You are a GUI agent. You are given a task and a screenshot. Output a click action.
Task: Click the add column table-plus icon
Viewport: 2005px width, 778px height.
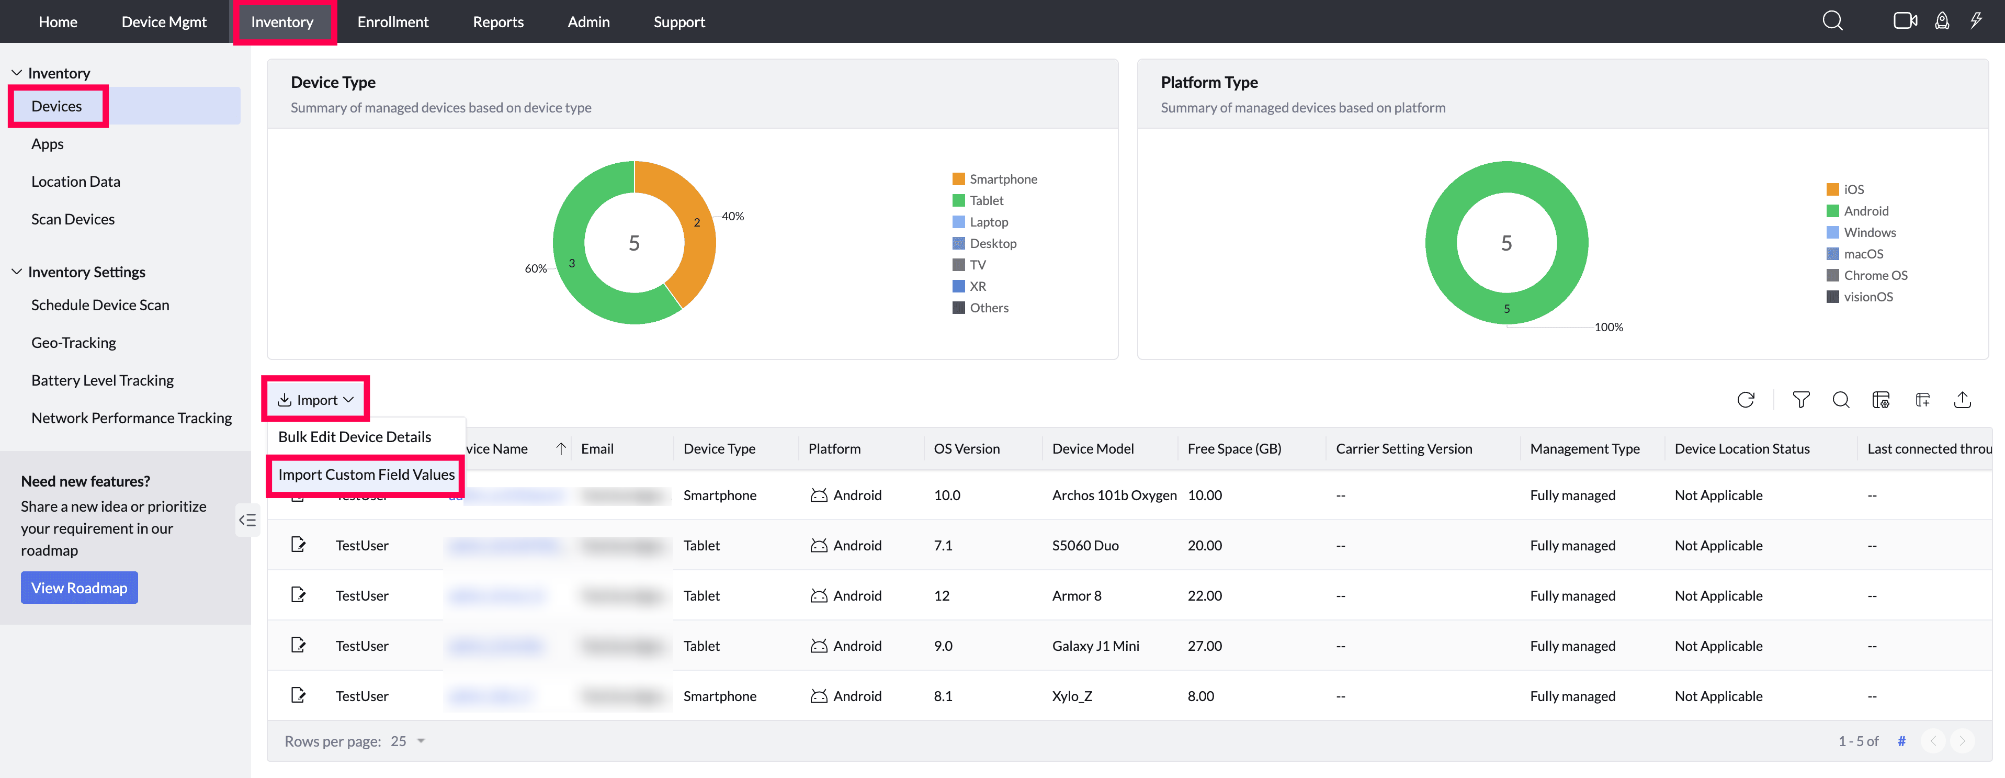(1922, 400)
